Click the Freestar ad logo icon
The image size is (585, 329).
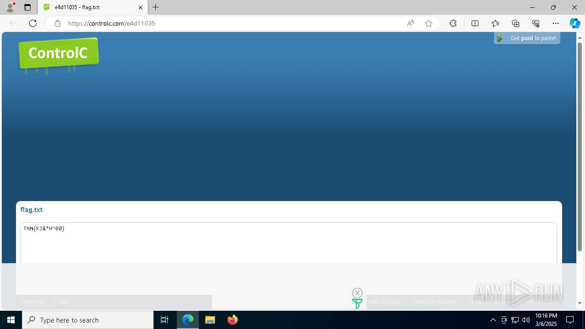point(357,303)
